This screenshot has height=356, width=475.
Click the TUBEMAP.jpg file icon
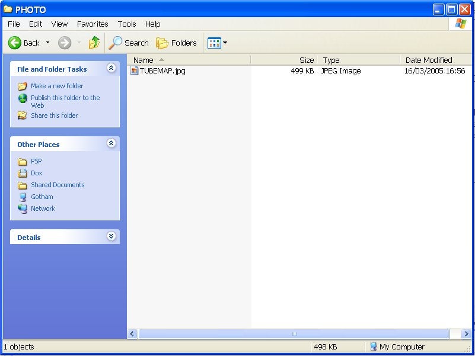pos(134,71)
